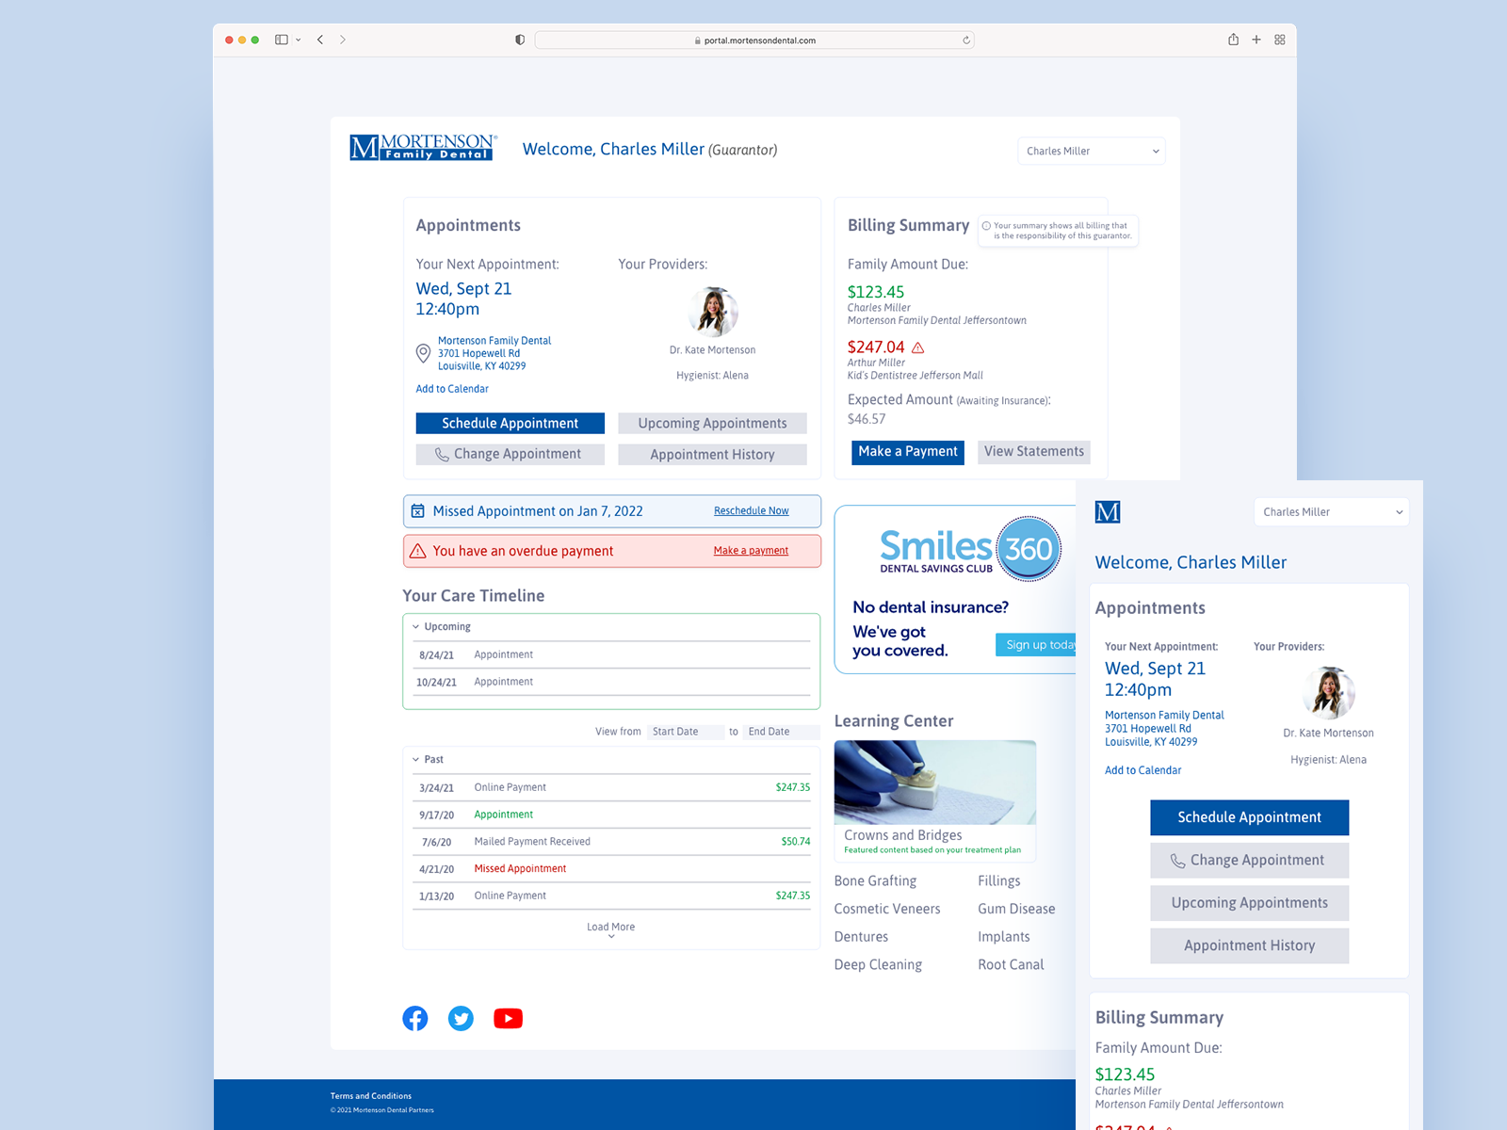The height and width of the screenshot is (1130, 1507).
Task: Click the warning triangle next to $247.04
Action: 918,347
